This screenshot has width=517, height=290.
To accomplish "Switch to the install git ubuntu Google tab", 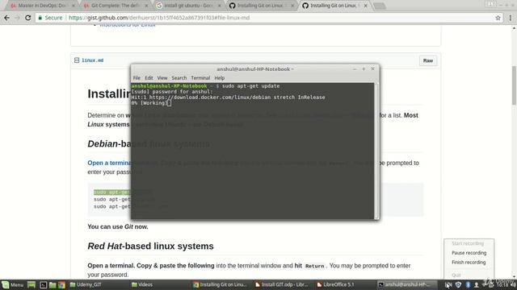I will coord(188,6).
